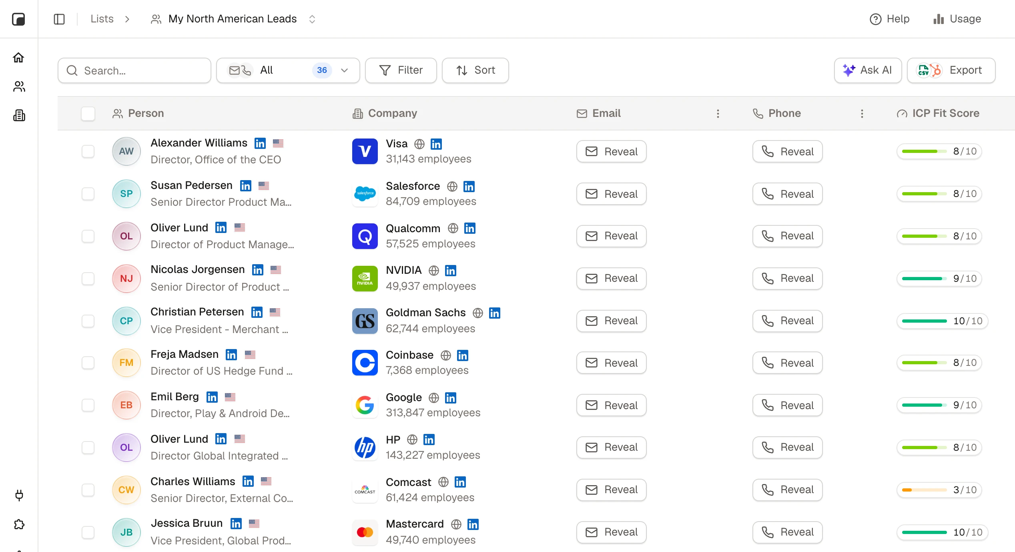1015x552 pixels.
Task: Open Email column options menu
Action: point(718,114)
